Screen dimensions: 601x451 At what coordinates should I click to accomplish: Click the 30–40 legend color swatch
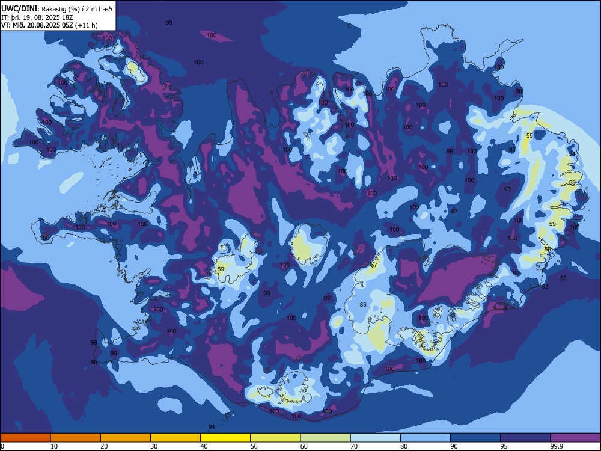click(175, 438)
